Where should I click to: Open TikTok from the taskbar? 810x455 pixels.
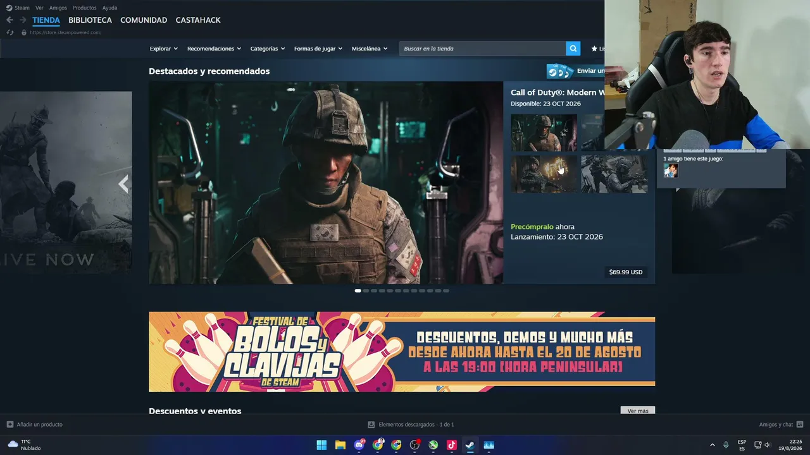(x=452, y=445)
